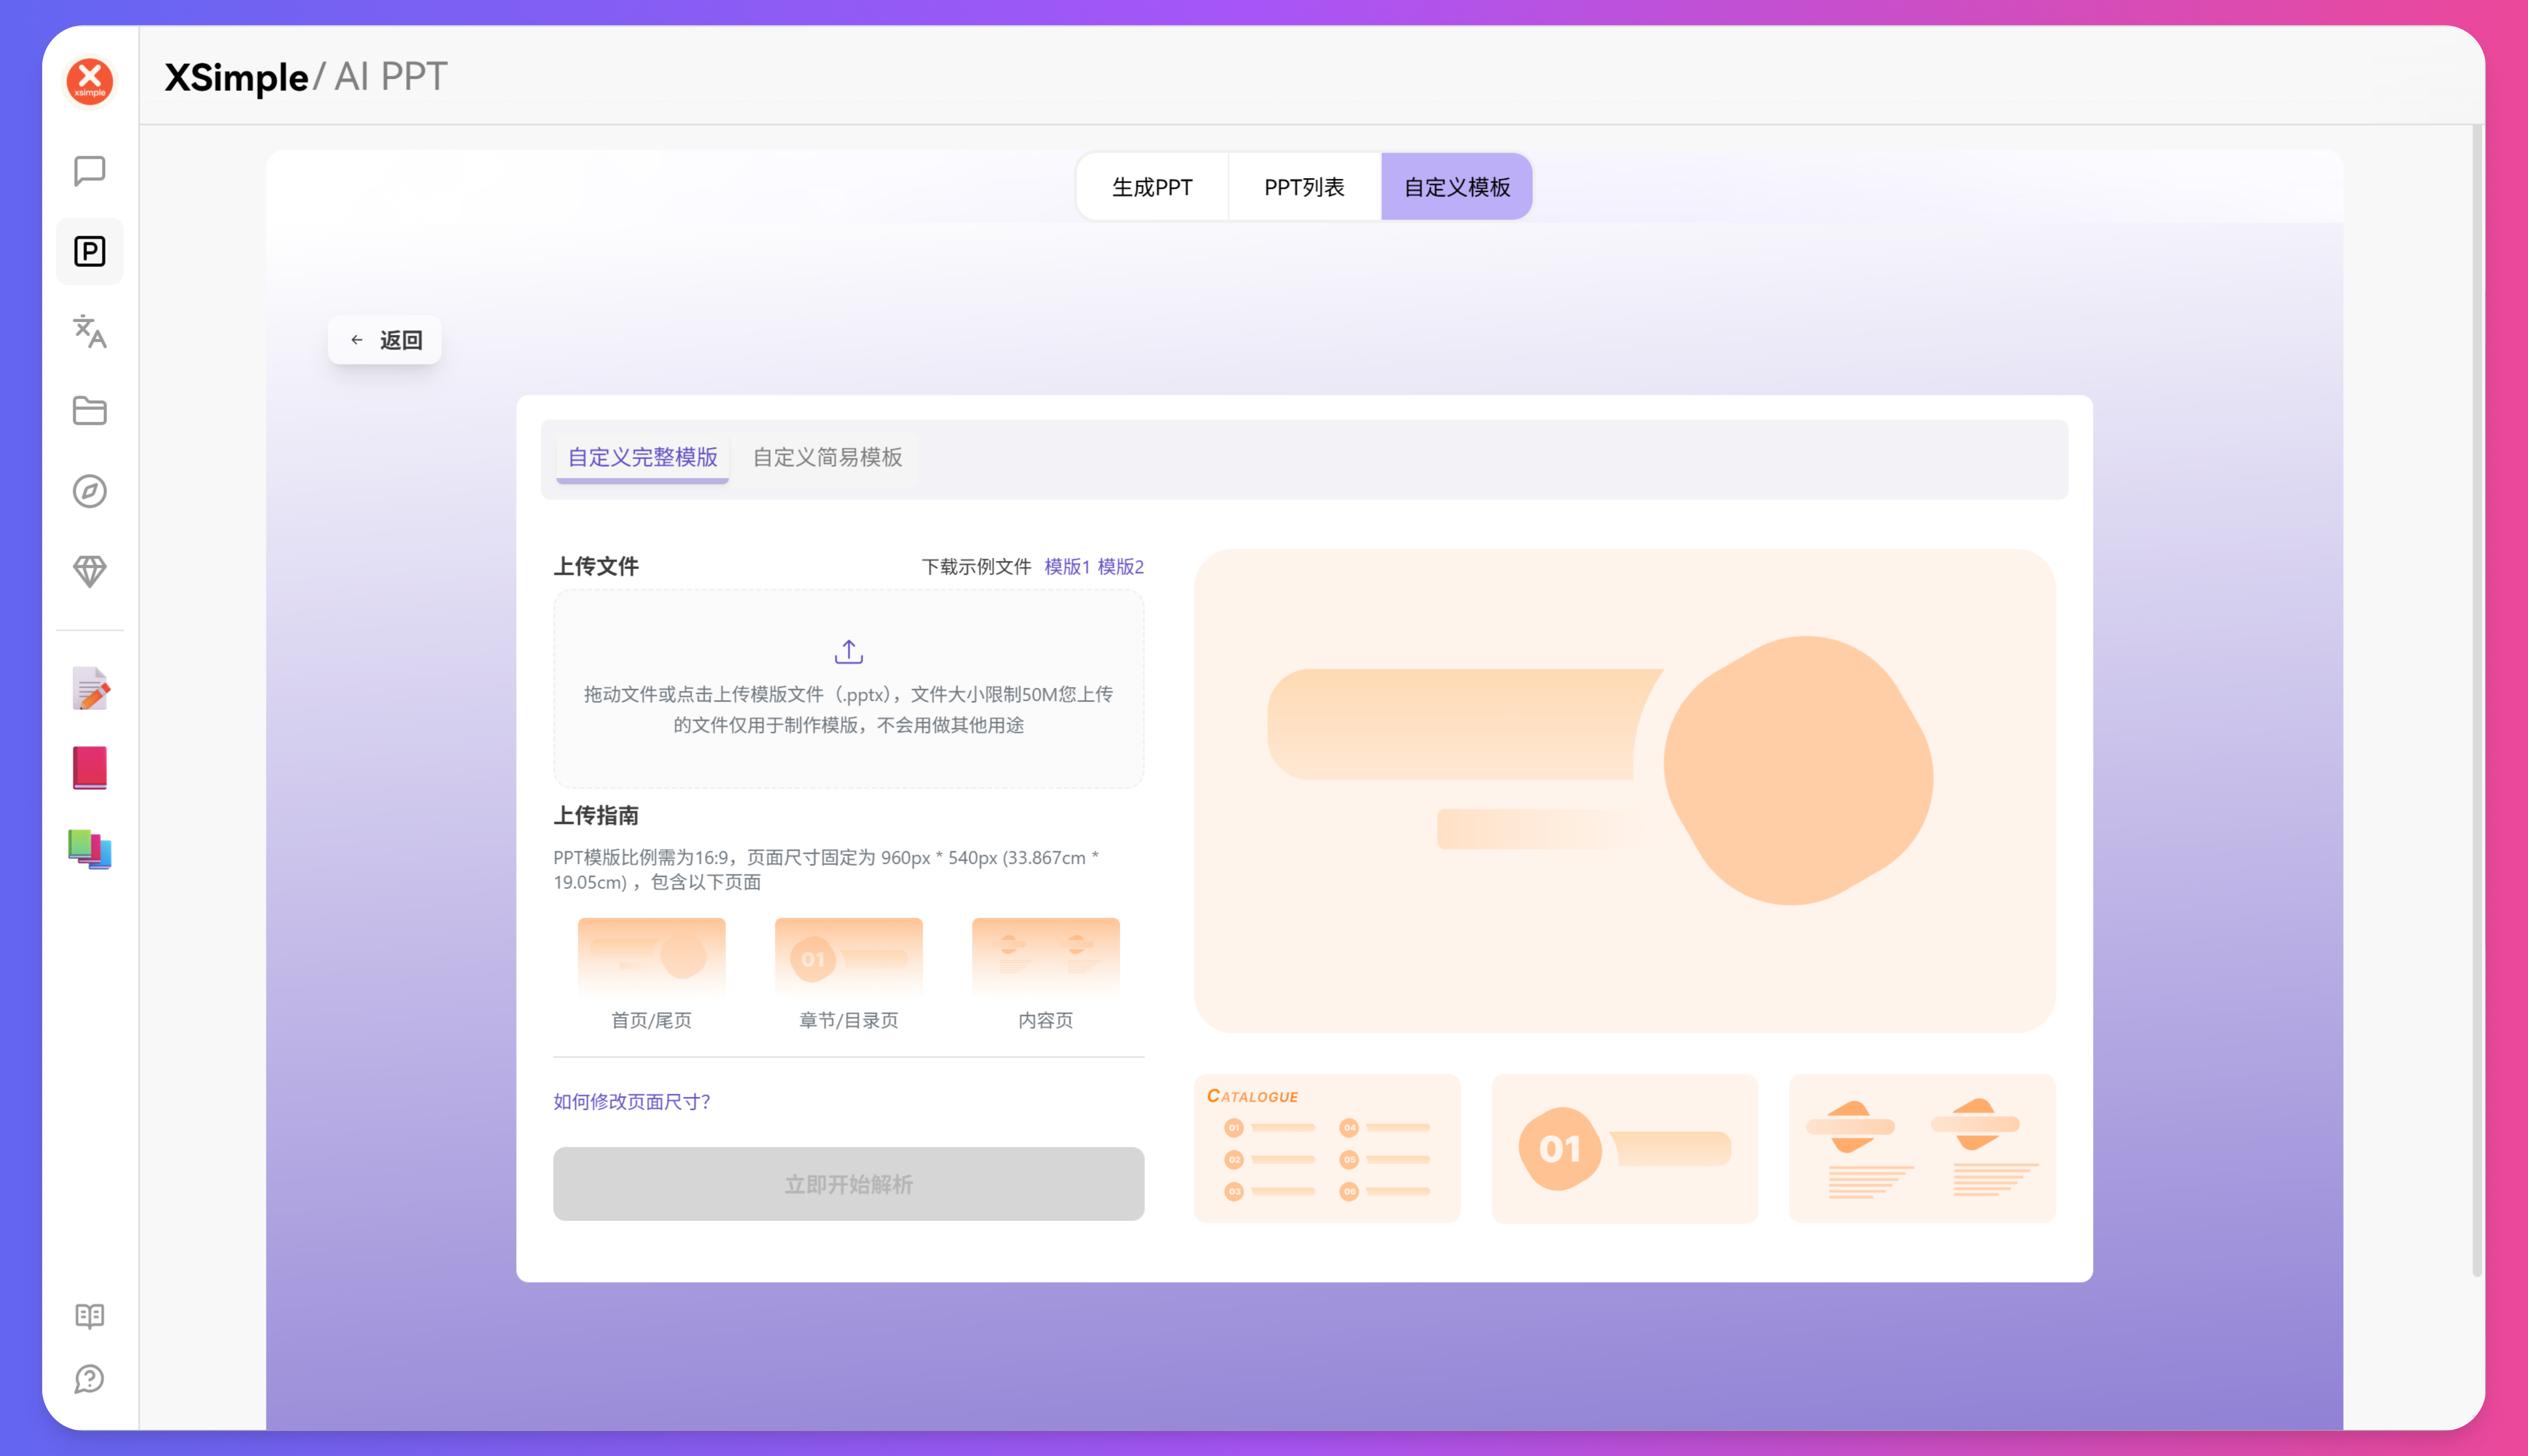Image resolution: width=2528 pixels, height=1456 pixels.
Task: Open the documentation open-book icon
Action: pyautogui.click(x=89, y=1315)
